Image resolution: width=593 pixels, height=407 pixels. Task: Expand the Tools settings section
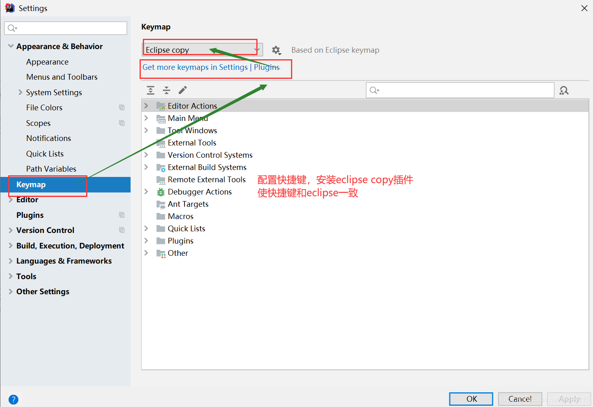pos(11,276)
